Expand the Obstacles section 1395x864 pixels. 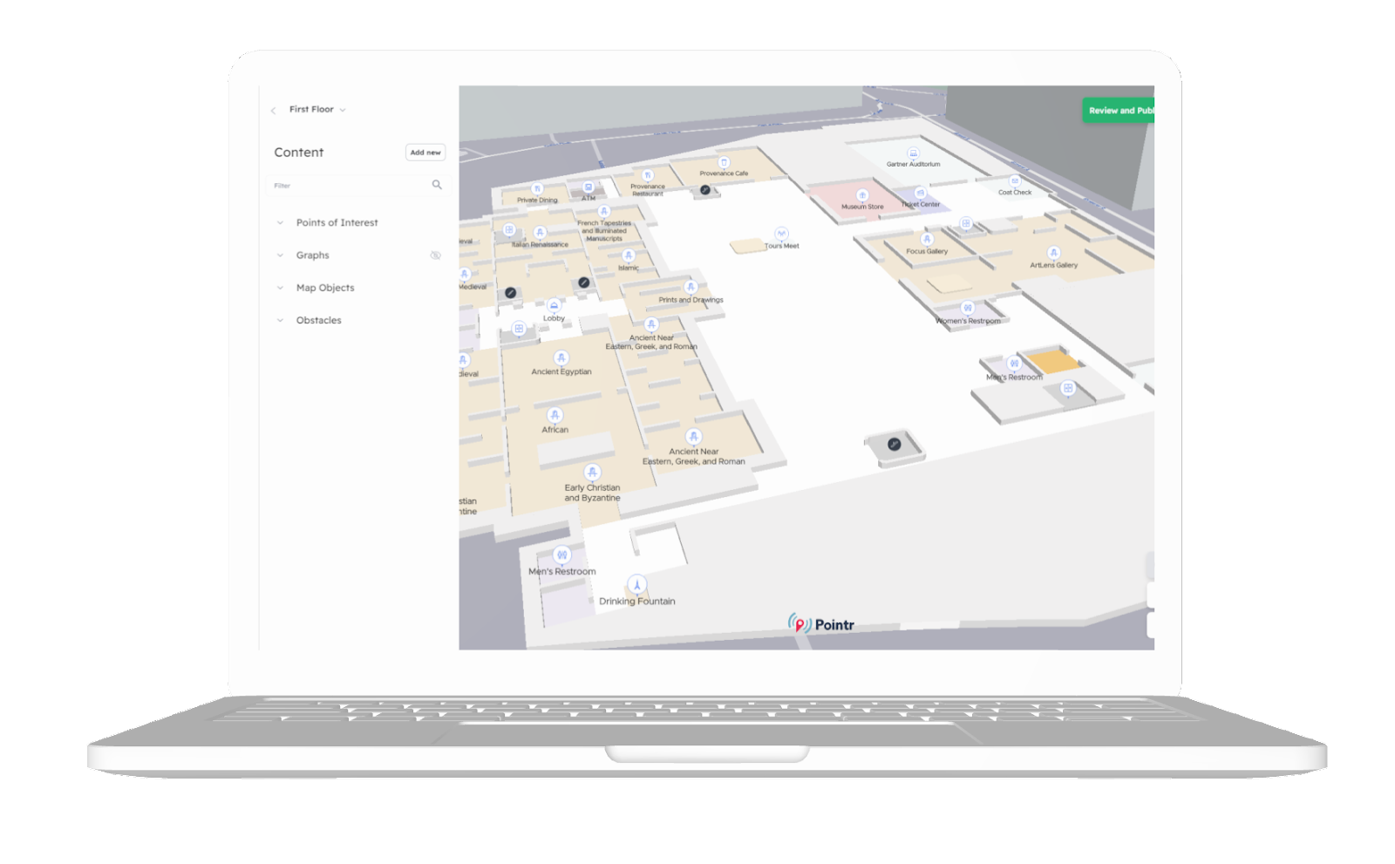pos(279,320)
